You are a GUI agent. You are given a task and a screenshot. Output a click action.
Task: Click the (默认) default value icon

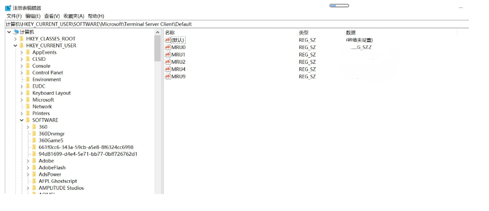(167, 40)
